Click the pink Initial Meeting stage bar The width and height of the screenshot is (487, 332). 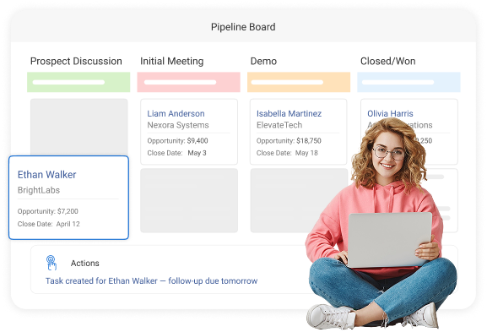pyautogui.click(x=188, y=82)
